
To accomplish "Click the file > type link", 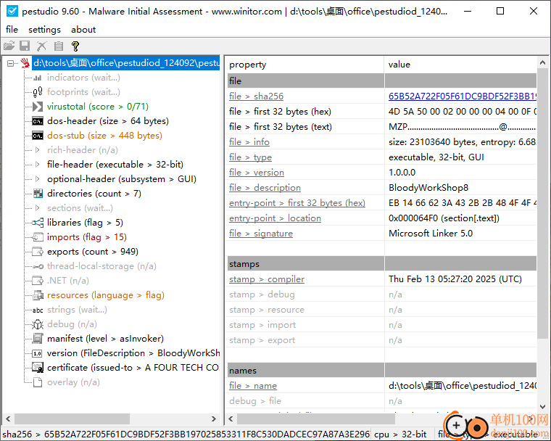I will coord(250,157).
